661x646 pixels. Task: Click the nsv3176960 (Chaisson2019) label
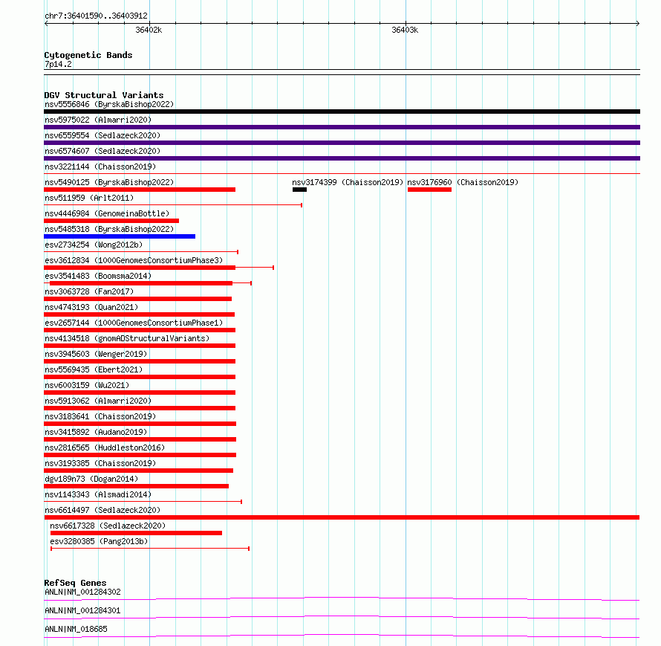(463, 182)
